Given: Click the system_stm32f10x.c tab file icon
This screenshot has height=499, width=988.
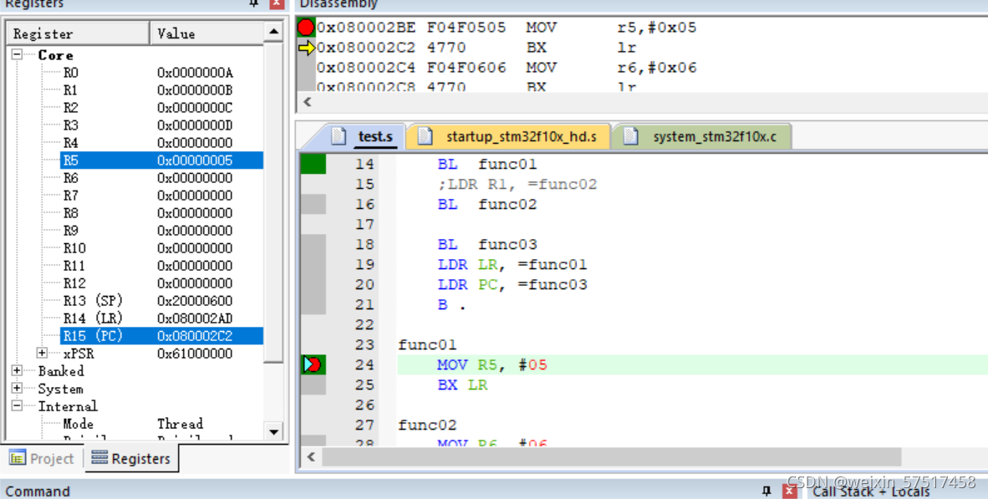Looking at the screenshot, I should pos(631,136).
